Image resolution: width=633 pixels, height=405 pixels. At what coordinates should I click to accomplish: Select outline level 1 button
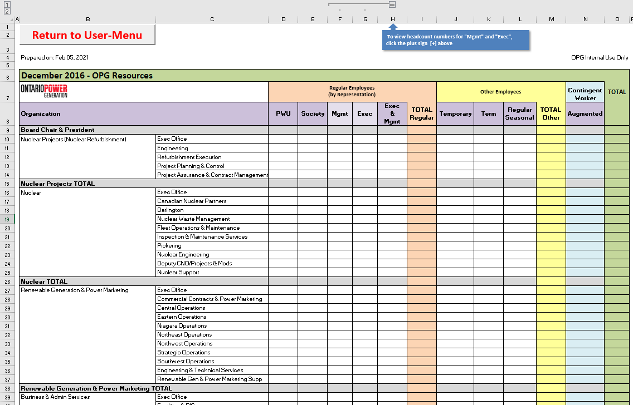7,4
